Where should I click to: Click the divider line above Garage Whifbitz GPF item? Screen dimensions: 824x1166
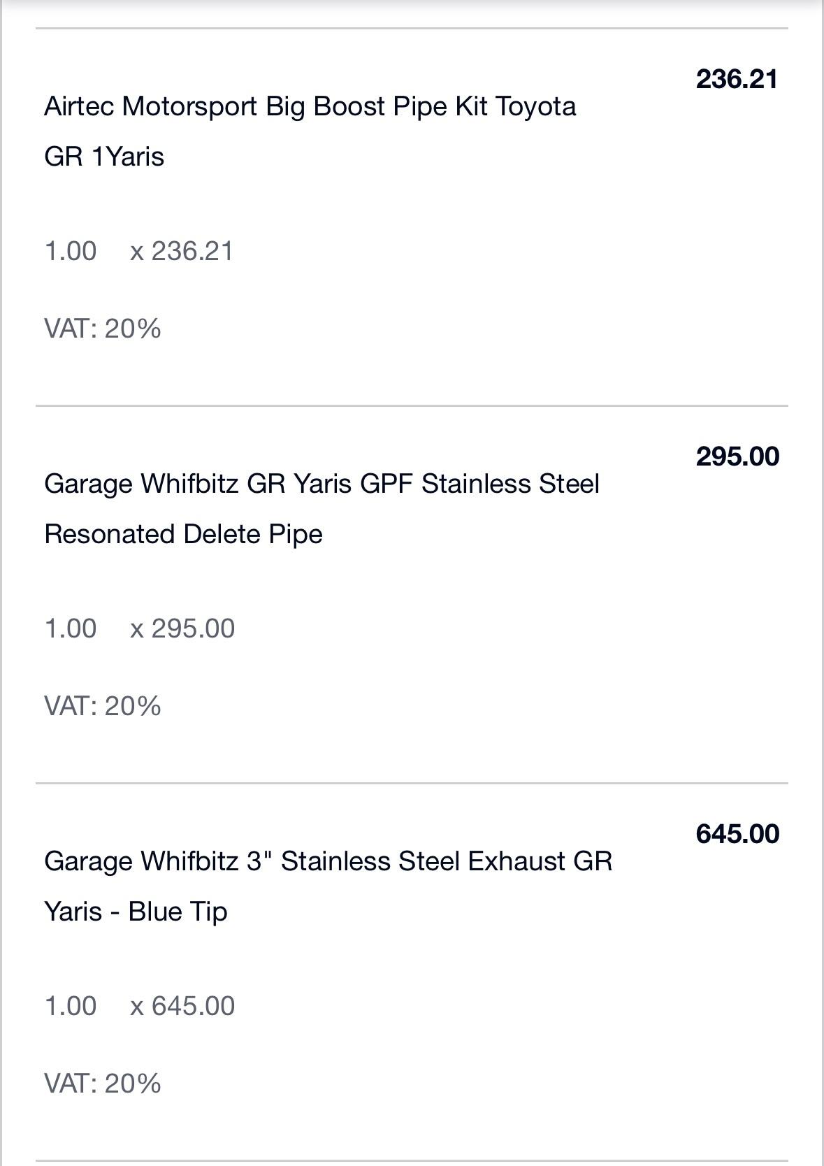(412, 405)
